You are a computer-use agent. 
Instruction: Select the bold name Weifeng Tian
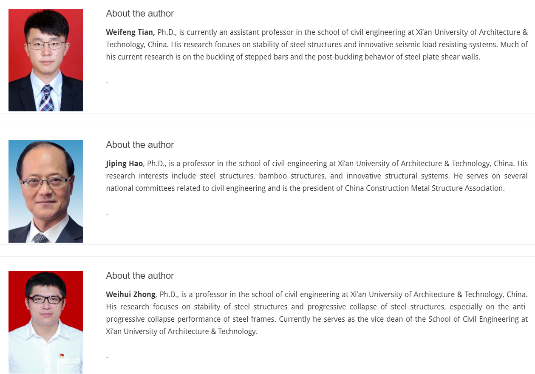[x=130, y=32]
